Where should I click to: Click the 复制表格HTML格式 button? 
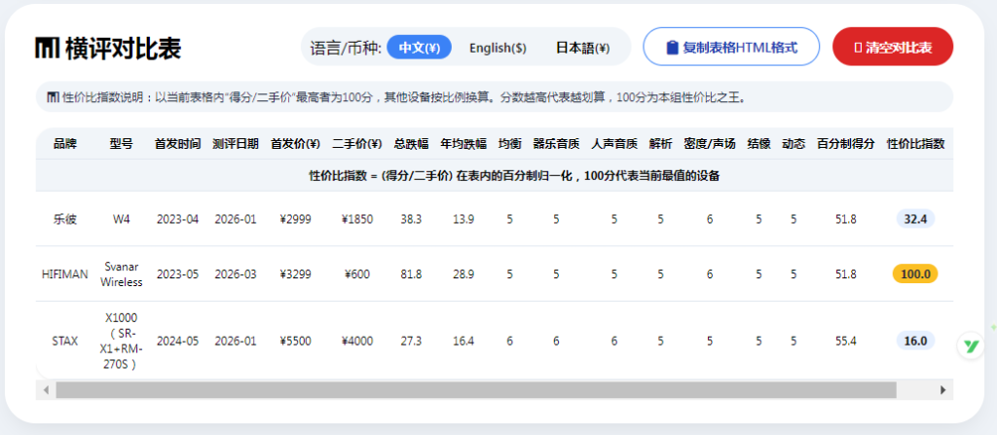[731, 47]
